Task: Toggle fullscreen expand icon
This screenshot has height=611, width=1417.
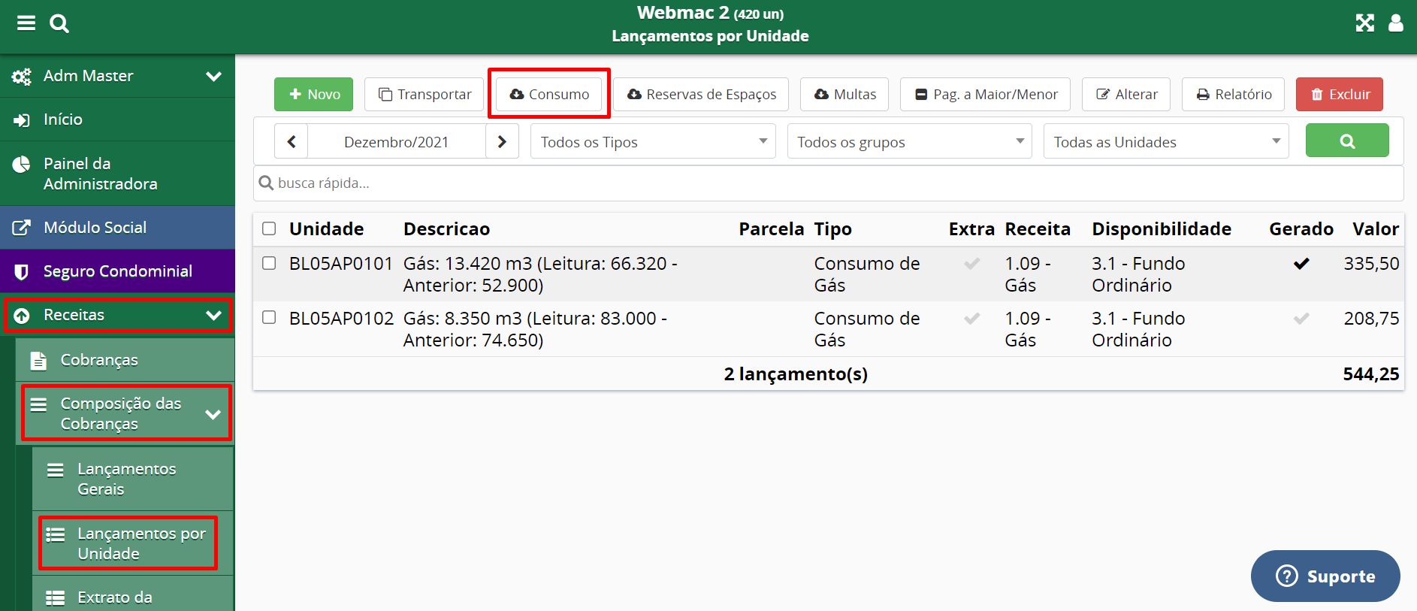Action: coord(1364,23)
